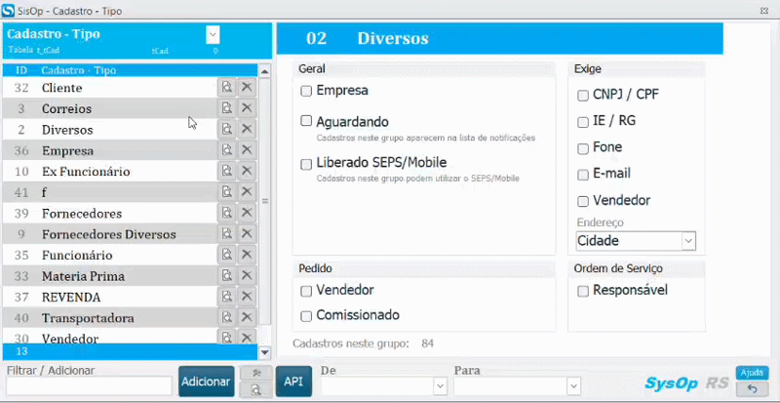
Task: Click the Filtrar / Adicionar text field
Action: click(x=90, y=386)
